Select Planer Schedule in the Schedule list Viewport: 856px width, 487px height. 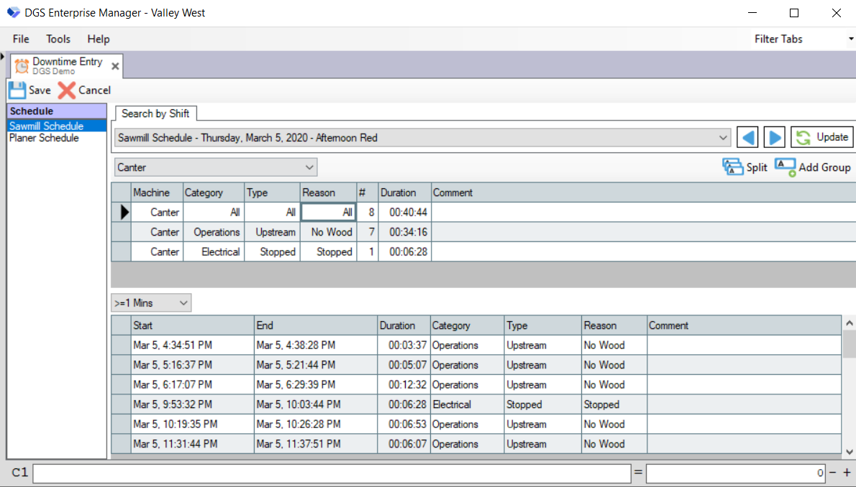click(x=44, y=138)
